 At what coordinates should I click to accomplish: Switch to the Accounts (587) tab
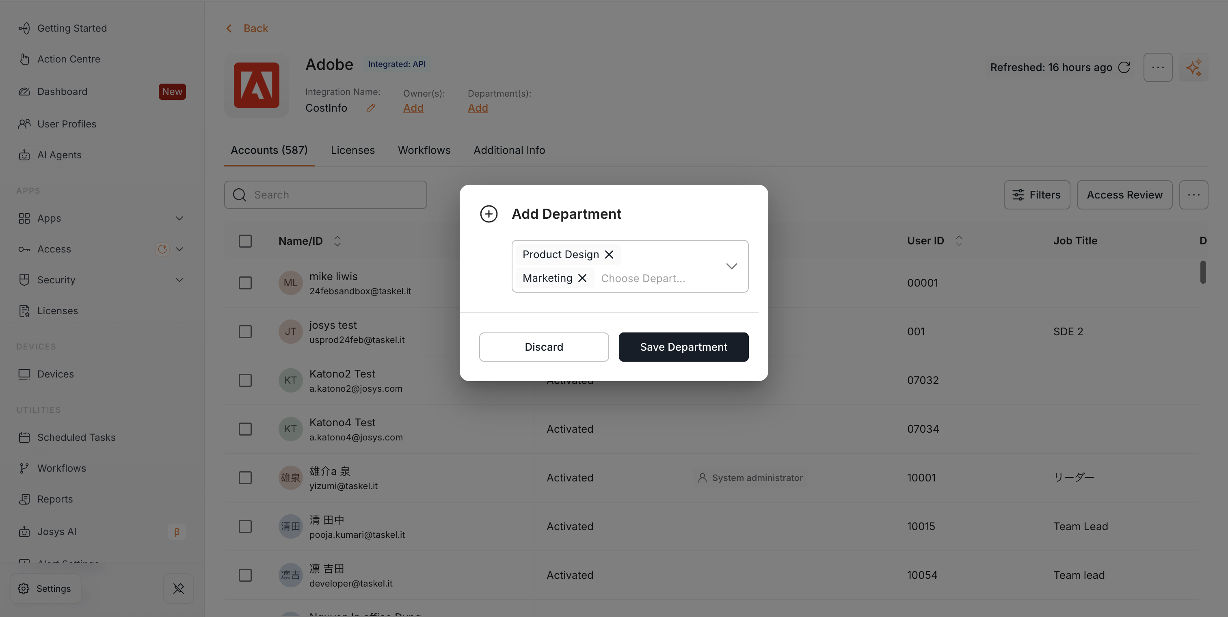[x=269, y=150]
